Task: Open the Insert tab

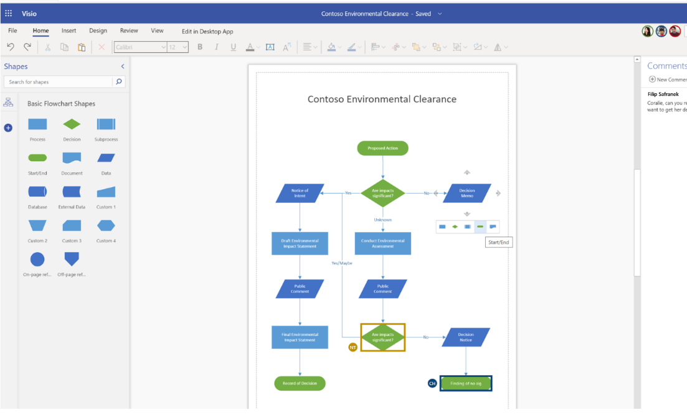Action: click(69, 30)
